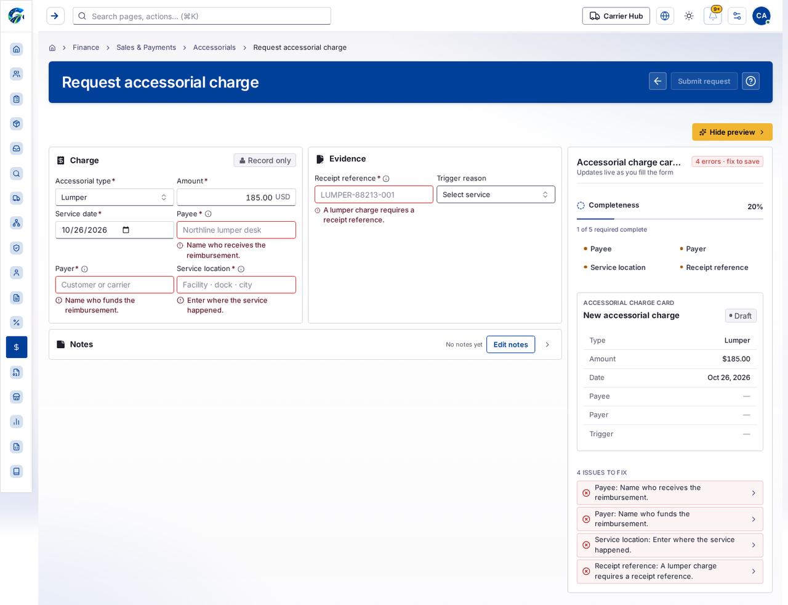Hide the preview panel

pyautogui.click(x=732, y=132)
